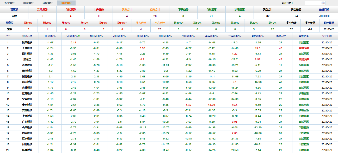Click 天津板块 natural gain value 13.8
Viewport: 338px width, 153px height.
click(x=258, y=48)
